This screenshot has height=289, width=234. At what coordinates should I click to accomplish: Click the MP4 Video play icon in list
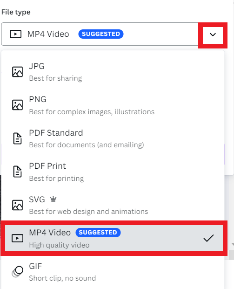coord(18,238)
